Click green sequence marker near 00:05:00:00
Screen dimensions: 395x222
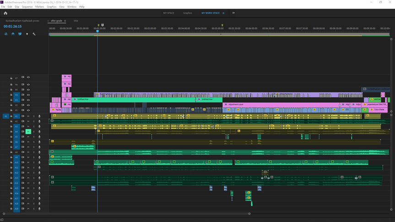tap(222, 25)
